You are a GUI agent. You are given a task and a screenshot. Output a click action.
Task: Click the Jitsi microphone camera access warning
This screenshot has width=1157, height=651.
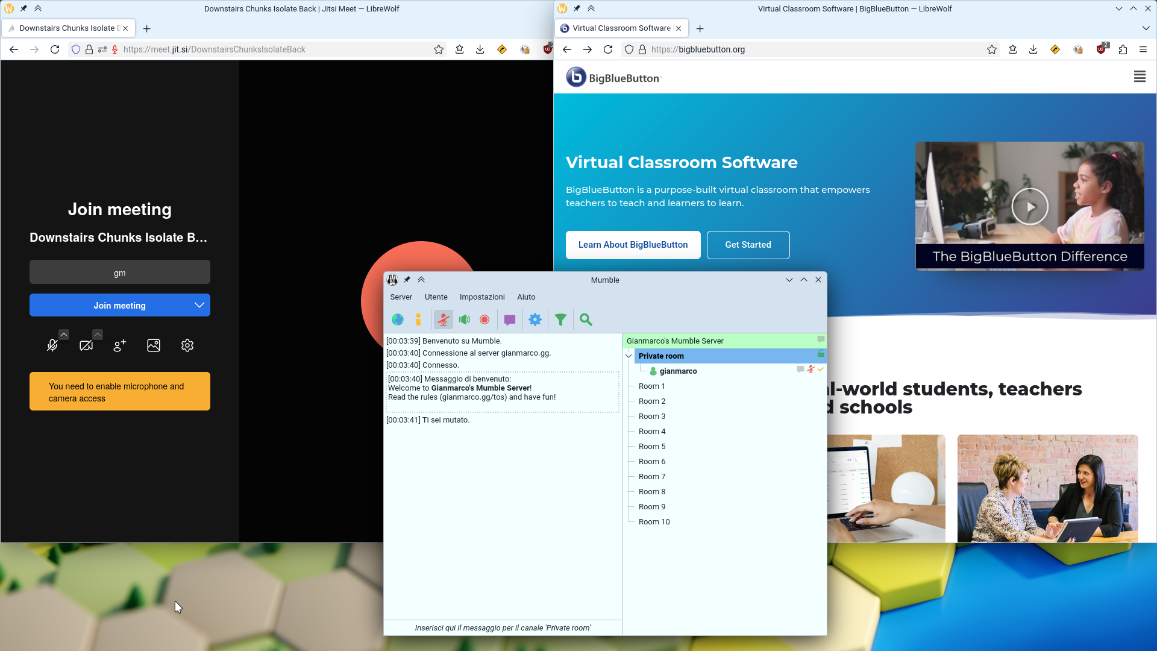tap(120, 392)
